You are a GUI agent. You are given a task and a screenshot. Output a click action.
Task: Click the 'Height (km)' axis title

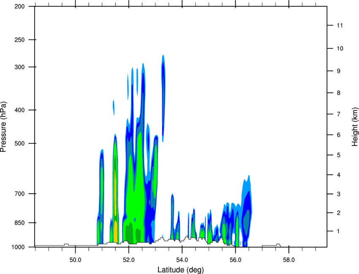(355, 126)
